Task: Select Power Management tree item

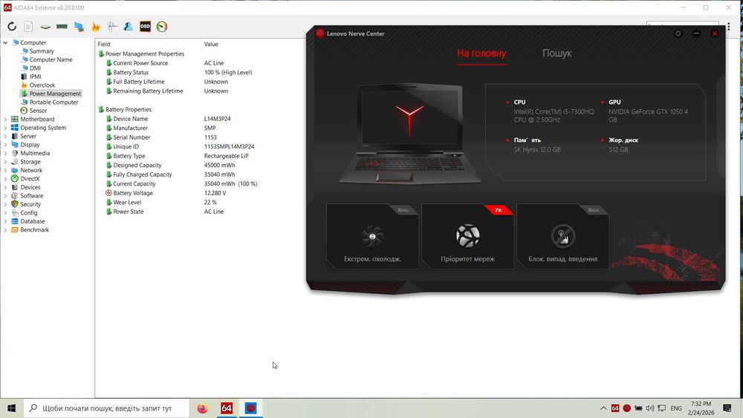Action: [55, 94]
